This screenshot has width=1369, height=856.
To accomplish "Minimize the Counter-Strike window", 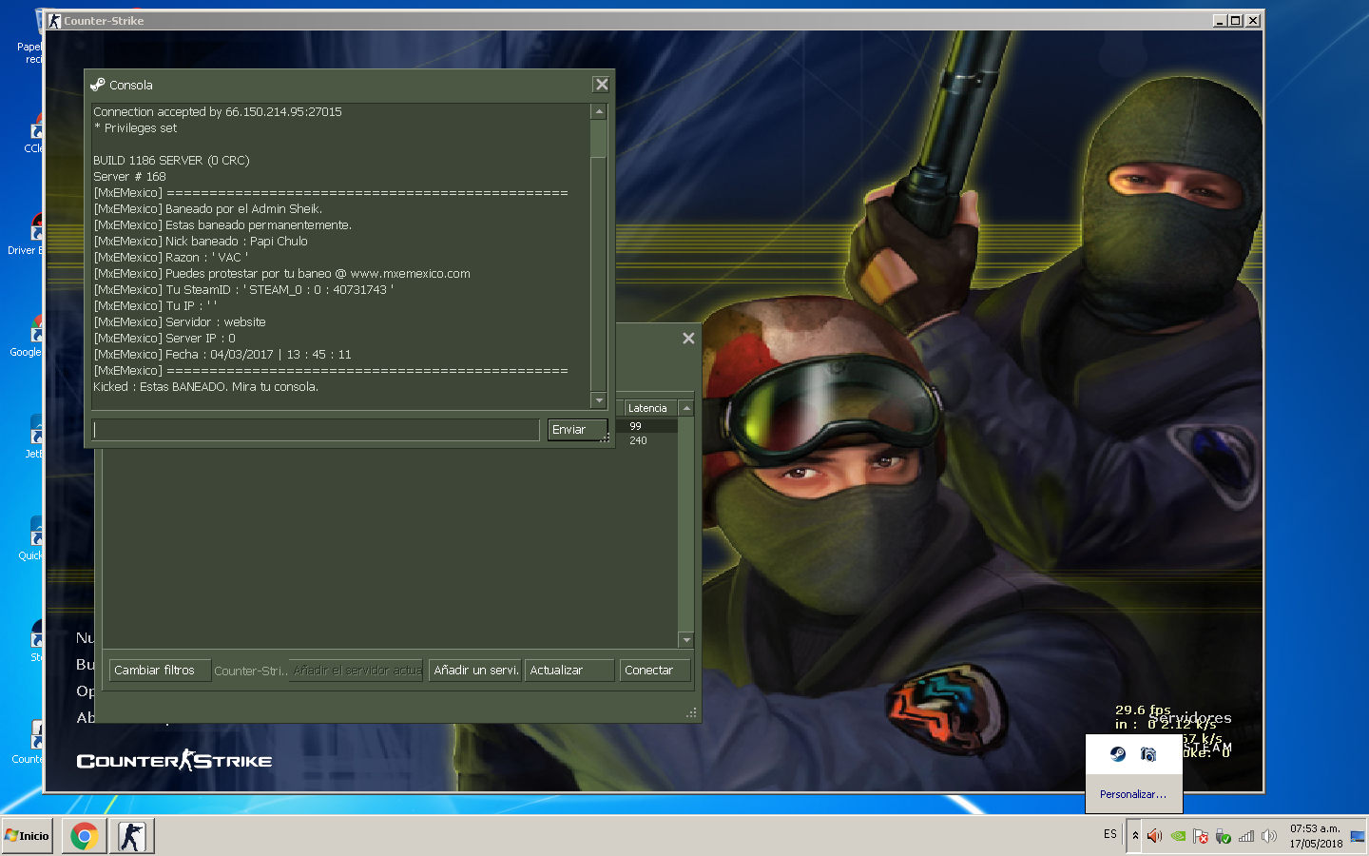I will (x=1220, y=20).
